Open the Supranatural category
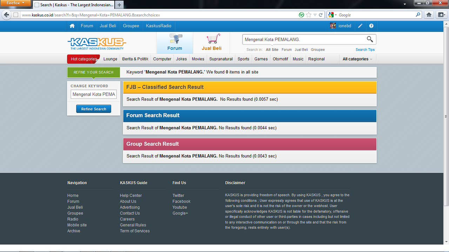The width and height of the screenshot is (449, 252). 221,59
